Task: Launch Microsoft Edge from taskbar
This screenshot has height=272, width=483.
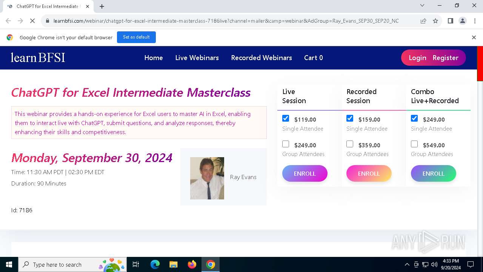Action: [x=155, y=264]
